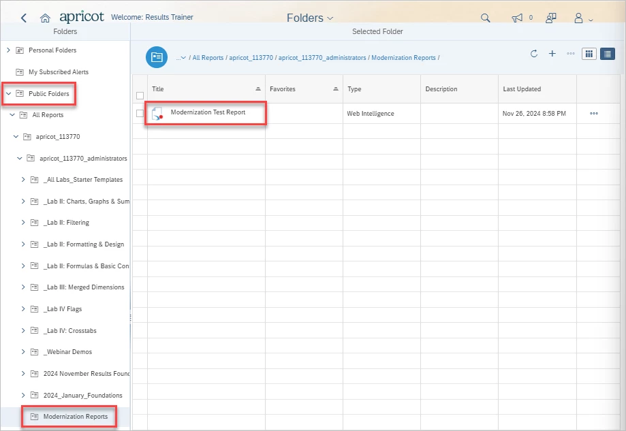Image resolution: width=626 pixels, height=431 pixels.
Task: Click the blue folder icon beside breadcrumb
Action: [x=157, y=57]
